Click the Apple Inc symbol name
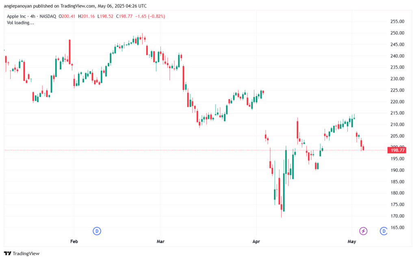The image size is (416, 260). (17, 16)
